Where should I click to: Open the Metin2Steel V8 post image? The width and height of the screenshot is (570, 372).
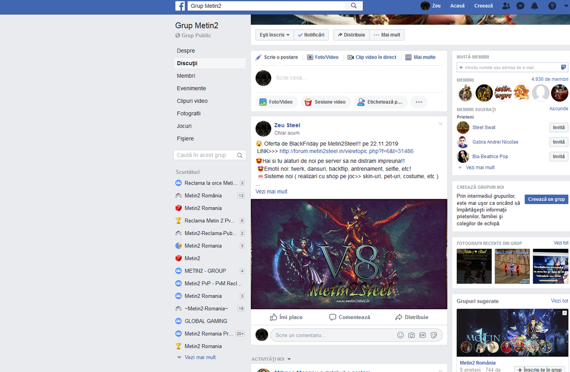coord(349,254)
